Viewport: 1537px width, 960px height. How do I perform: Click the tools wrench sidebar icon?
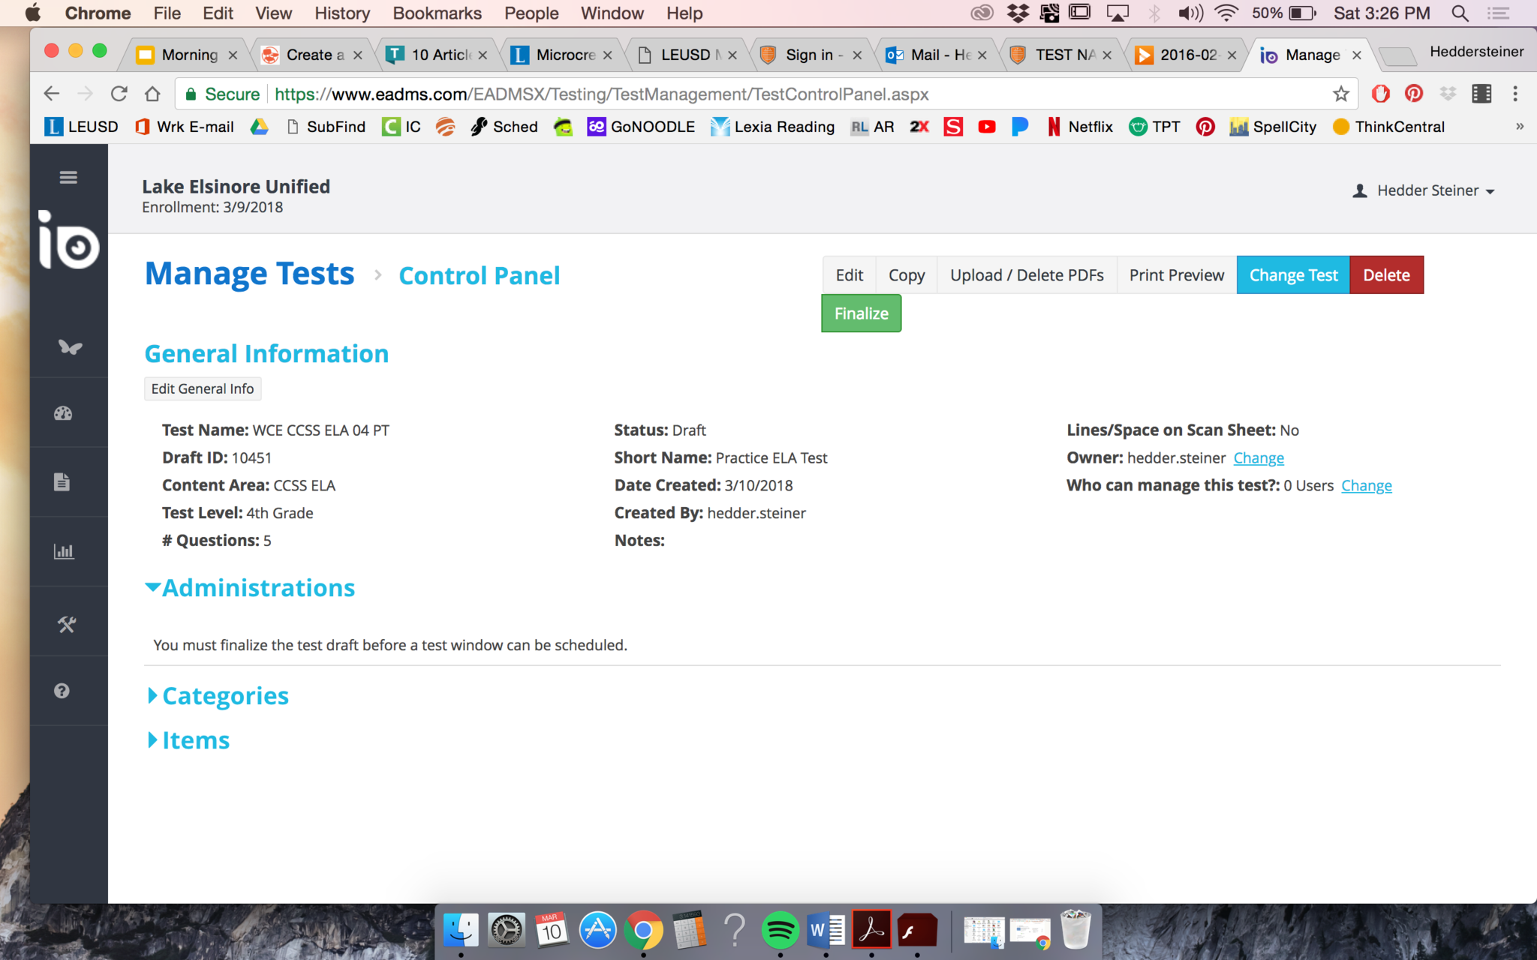(67, 624)
